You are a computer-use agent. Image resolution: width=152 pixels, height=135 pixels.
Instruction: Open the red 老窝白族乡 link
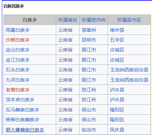tap(17, 90)
